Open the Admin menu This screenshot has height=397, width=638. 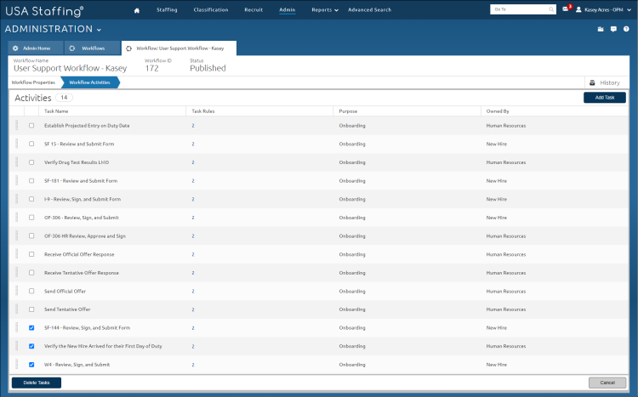tap(288, 9)
